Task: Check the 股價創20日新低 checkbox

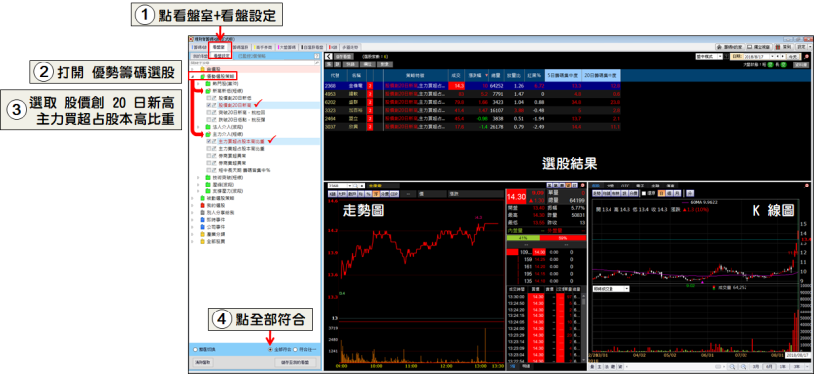Action: click(209, 97)
